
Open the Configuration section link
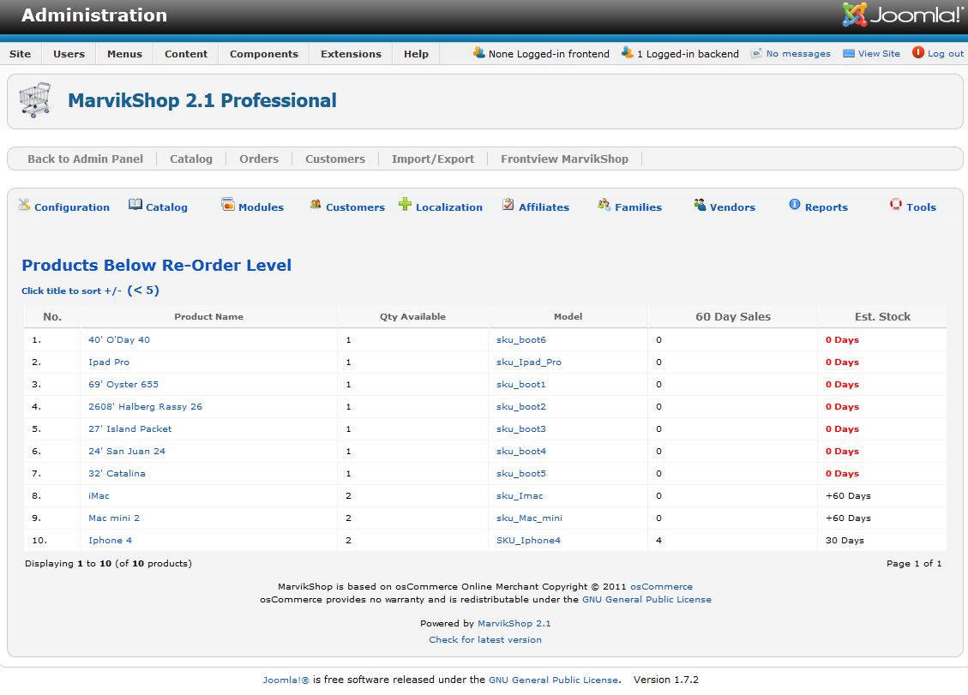pyautogui.click(x=72, y=207)
